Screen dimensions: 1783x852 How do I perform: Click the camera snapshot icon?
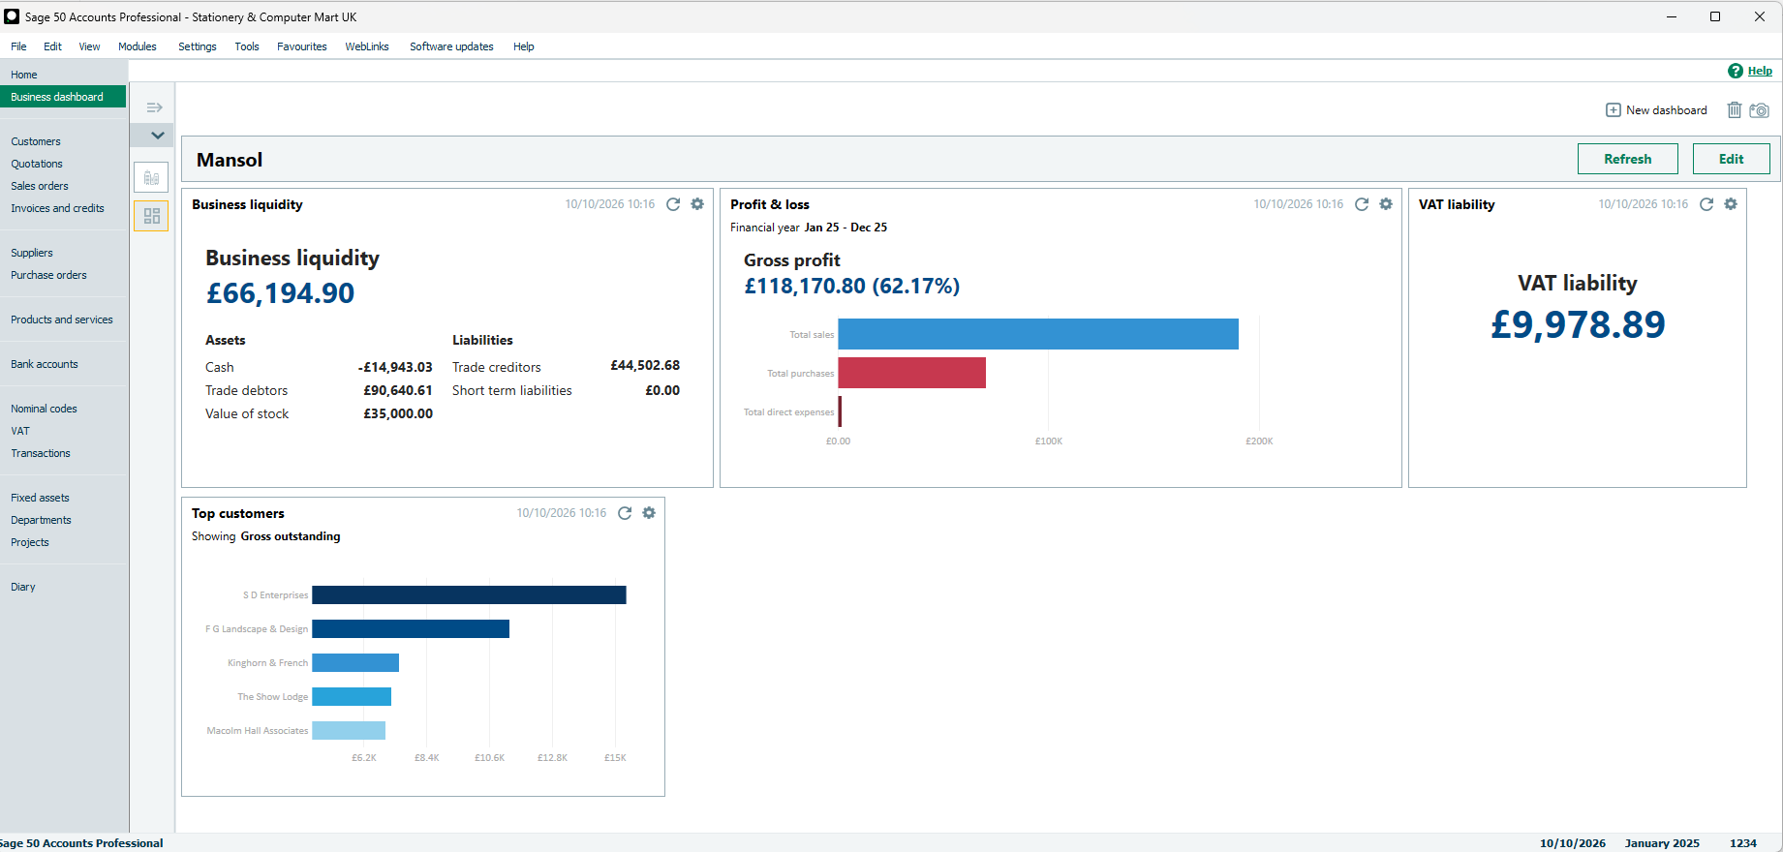point(1759,110)
